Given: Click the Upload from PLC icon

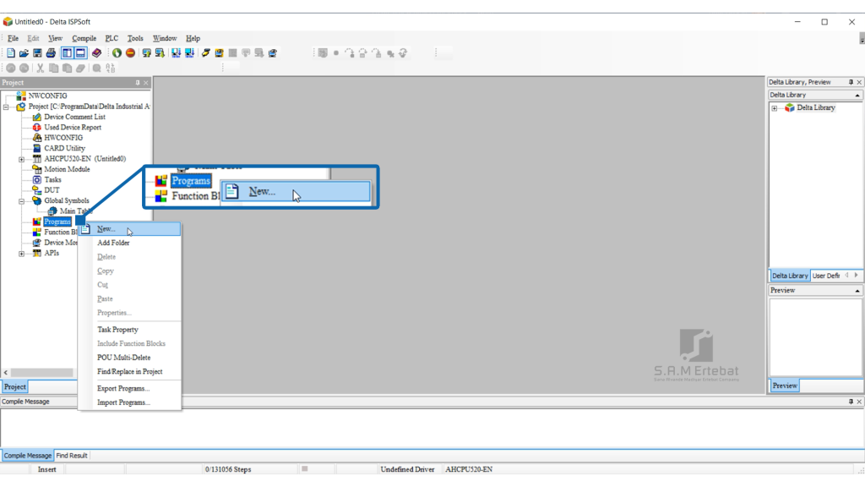Looking at the screenshot, I should tap(147, 53).
